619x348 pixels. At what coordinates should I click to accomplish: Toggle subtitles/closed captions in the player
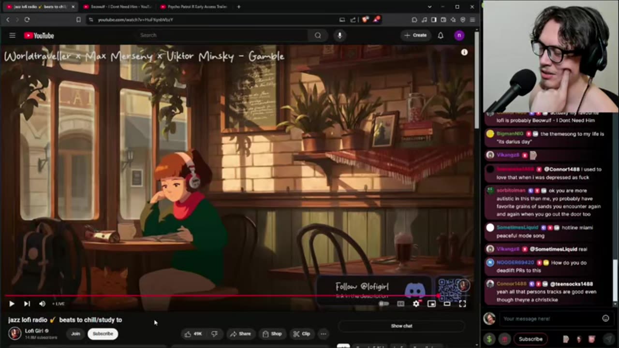[x=400, y=304]
